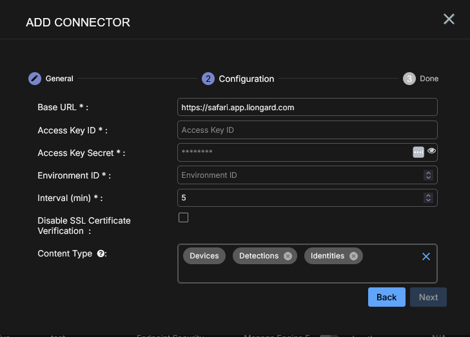Enable Disable SSL Certificate Verification checkbox
The width and height of the screenshot is (470, 337).
(184, 218)
